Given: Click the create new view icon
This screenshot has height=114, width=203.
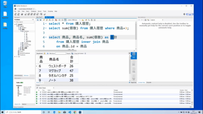Looking at the screenshot, I should [32, 14].
